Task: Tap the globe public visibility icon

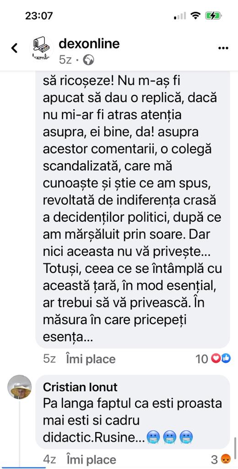Action: (x=88, y=60)
